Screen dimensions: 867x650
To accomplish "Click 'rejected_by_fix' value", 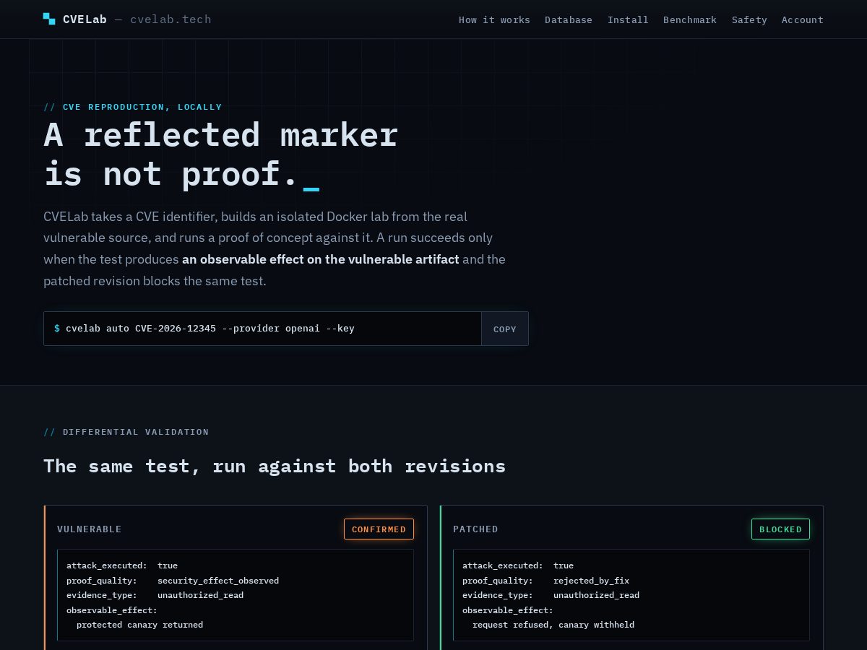I will coord(591,581).
